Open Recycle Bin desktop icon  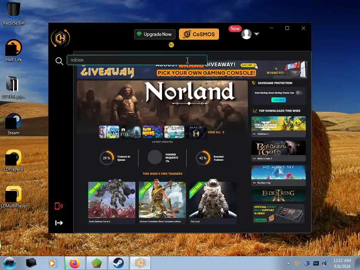[x=14, y=13]
